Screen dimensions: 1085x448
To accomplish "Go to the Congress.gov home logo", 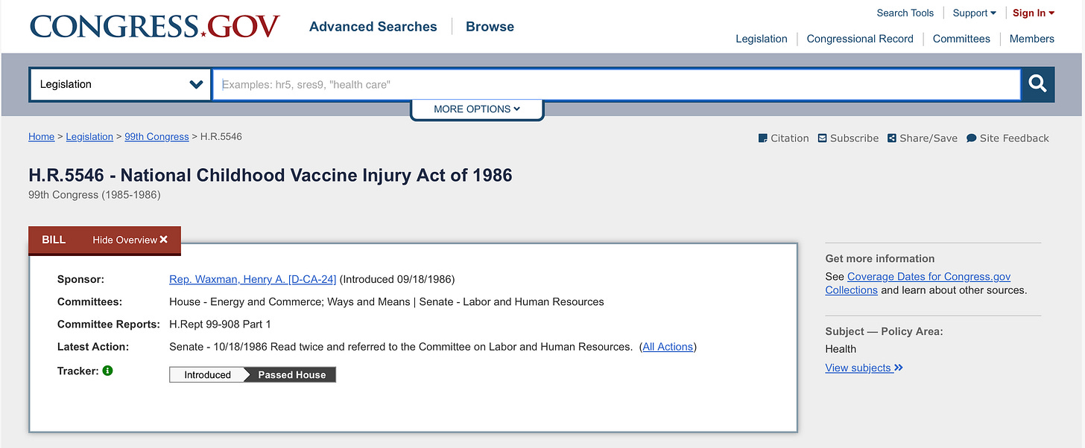I will click(154, 26).
